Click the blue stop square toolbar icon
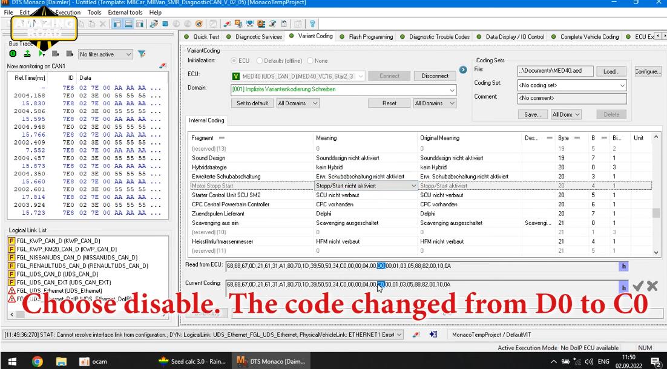 pos(165,24)
